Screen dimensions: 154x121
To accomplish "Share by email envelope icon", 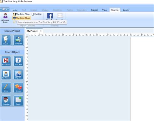I will tap(60, 16).
